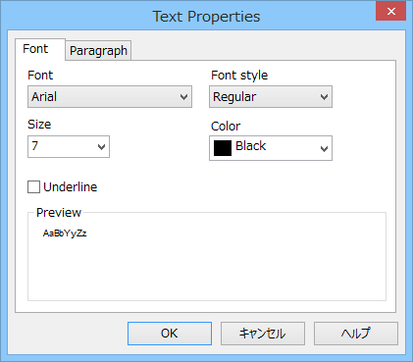Select the Font tab

(40, 49)
